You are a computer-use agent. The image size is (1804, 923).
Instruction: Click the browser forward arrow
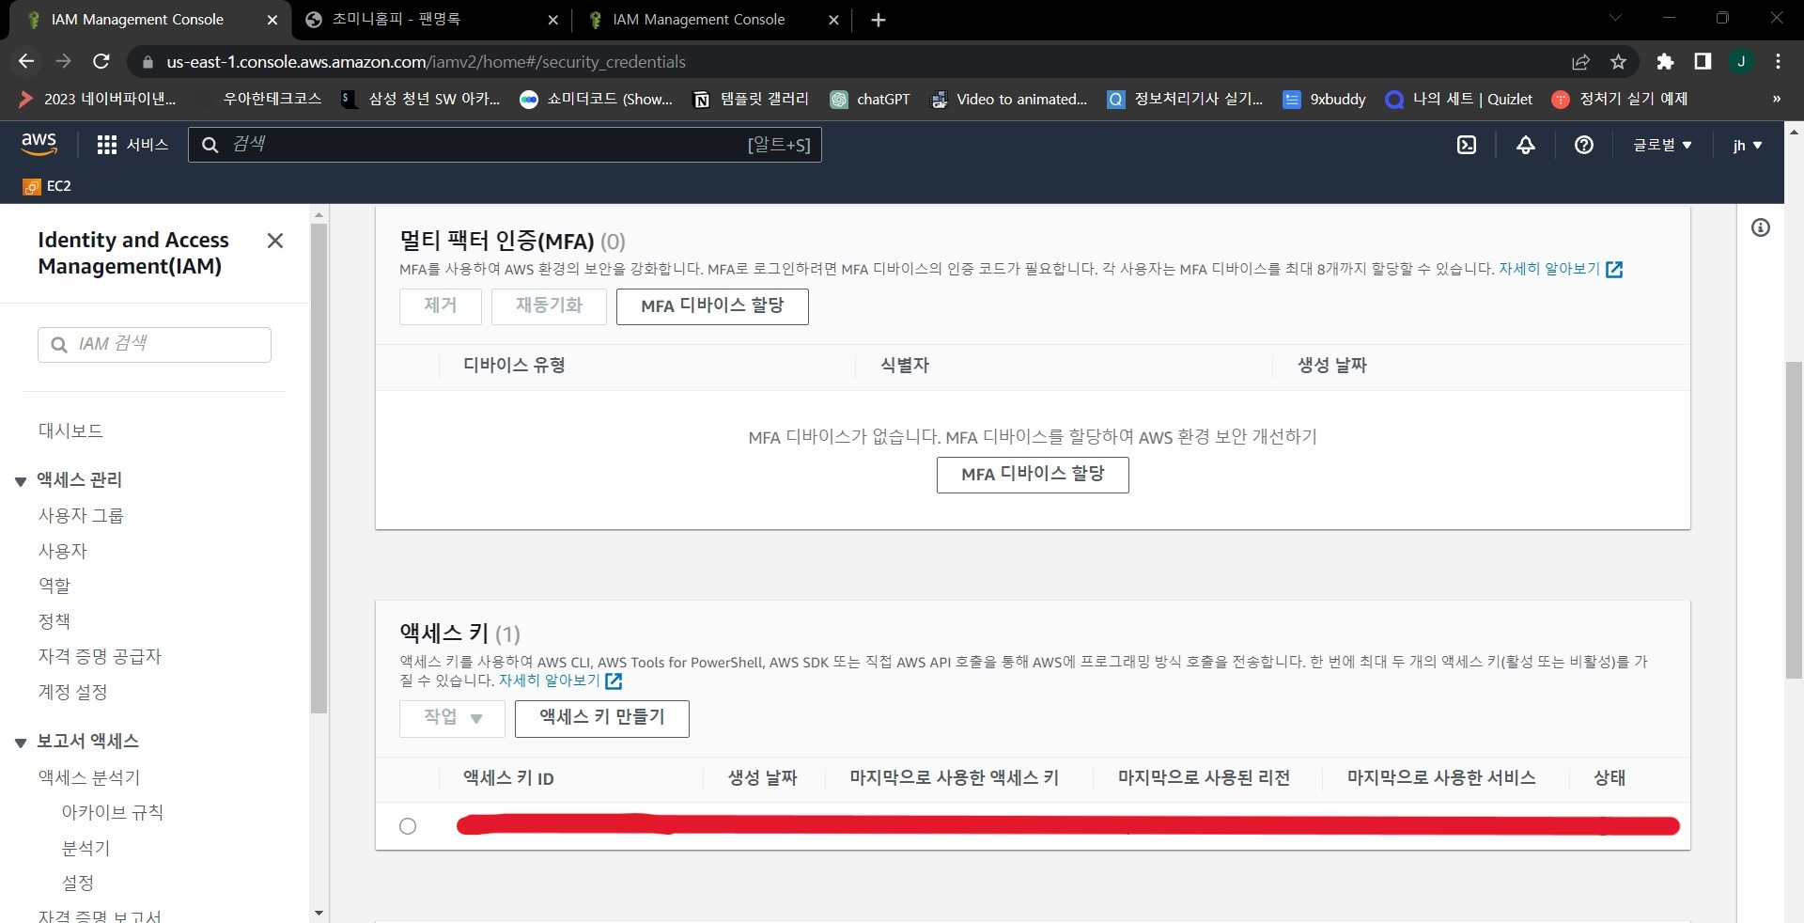point(63,61)
